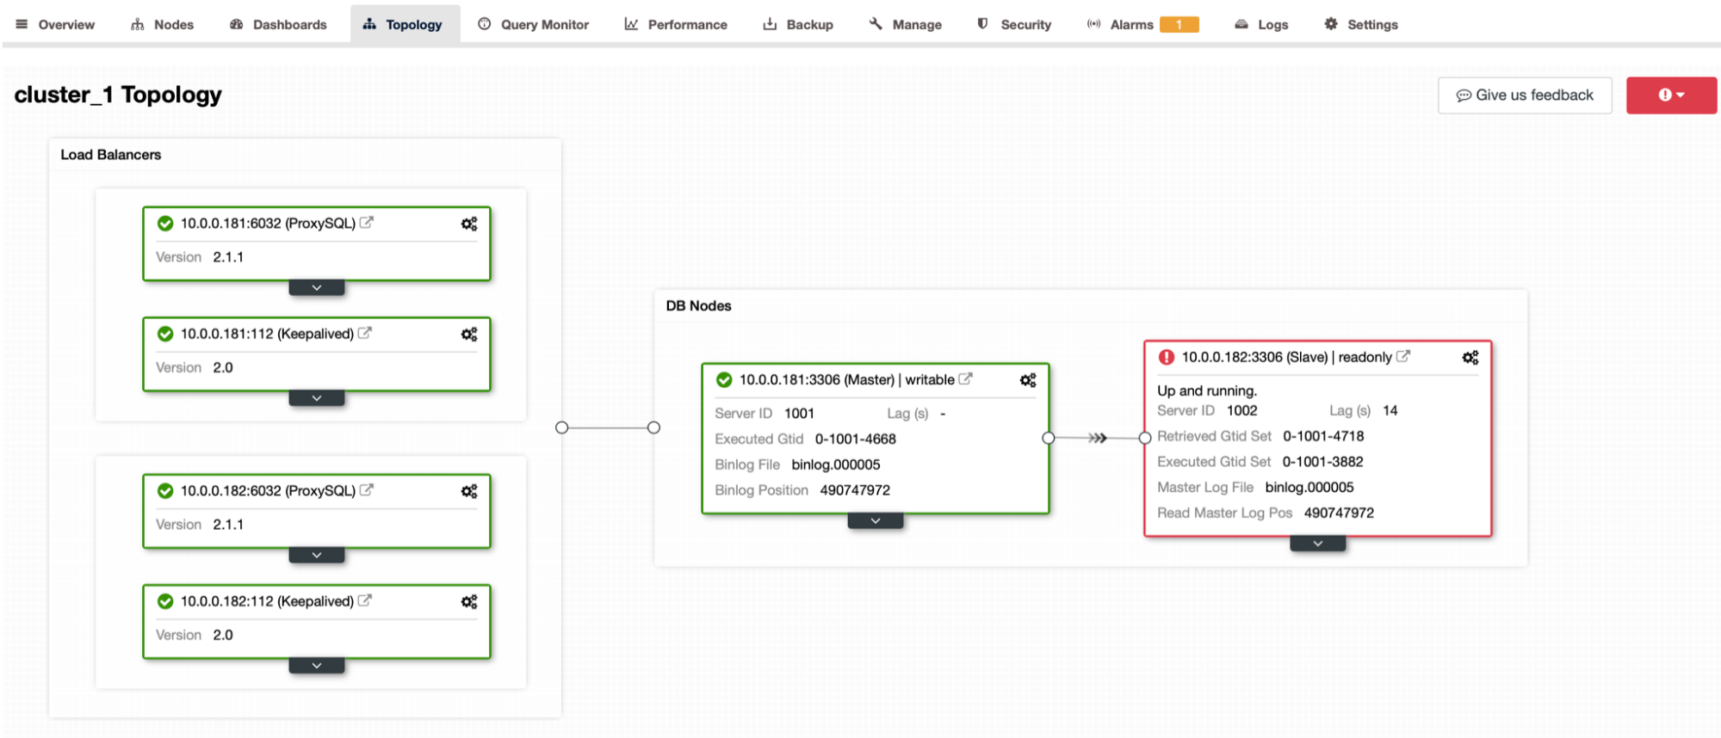Switch to the Performance tab
This screenshot has height=738, width=1721.
pos(676,25)
